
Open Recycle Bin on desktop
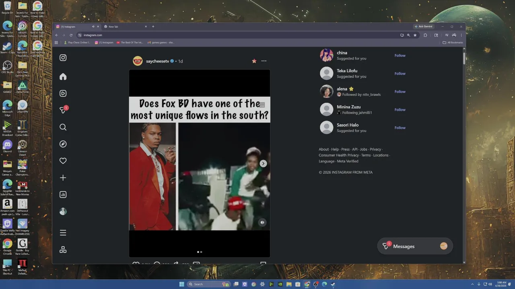click(7, 8)
